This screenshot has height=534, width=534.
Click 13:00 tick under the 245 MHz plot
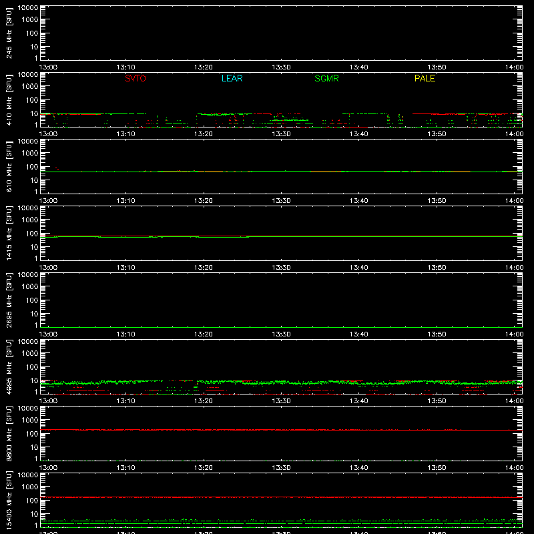(48, 67)
